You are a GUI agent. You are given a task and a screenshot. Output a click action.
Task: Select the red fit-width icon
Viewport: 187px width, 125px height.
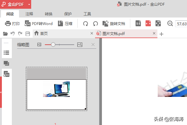(148, 23)
